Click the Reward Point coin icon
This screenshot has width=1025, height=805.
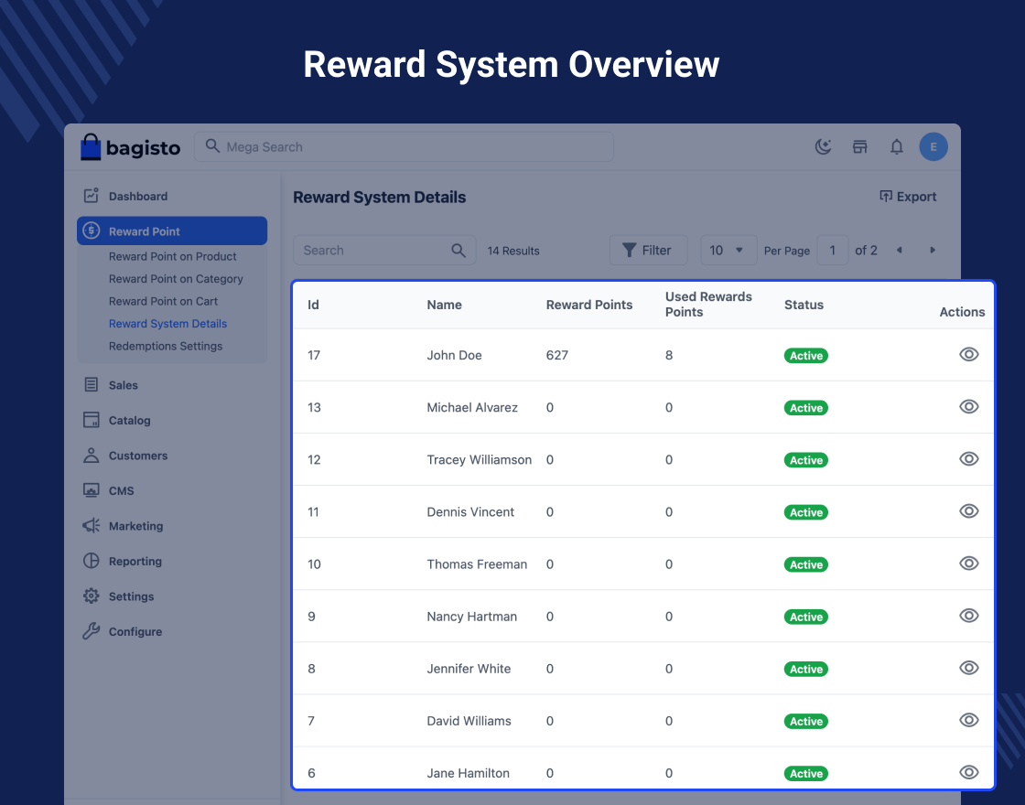[91, 231]
